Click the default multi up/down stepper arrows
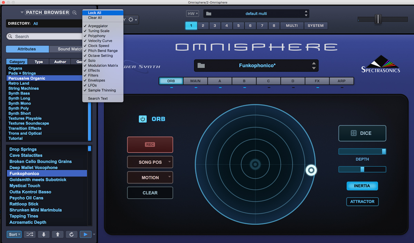 [306, 13]
